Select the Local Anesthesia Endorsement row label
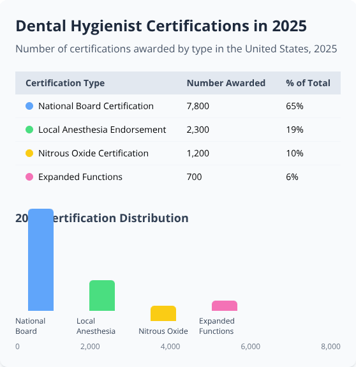The height and width of the screenshot is (367, 356). (102, 130)
